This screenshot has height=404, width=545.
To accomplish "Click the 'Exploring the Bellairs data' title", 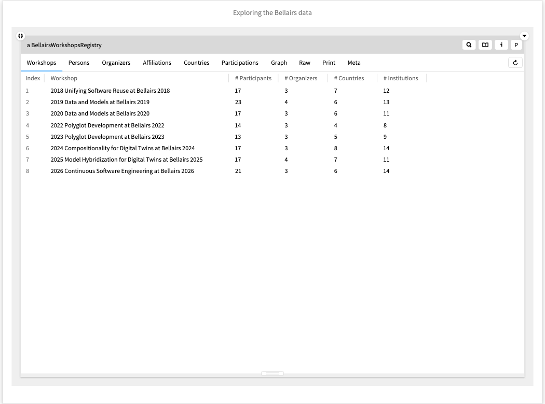I will coord(272,12).
